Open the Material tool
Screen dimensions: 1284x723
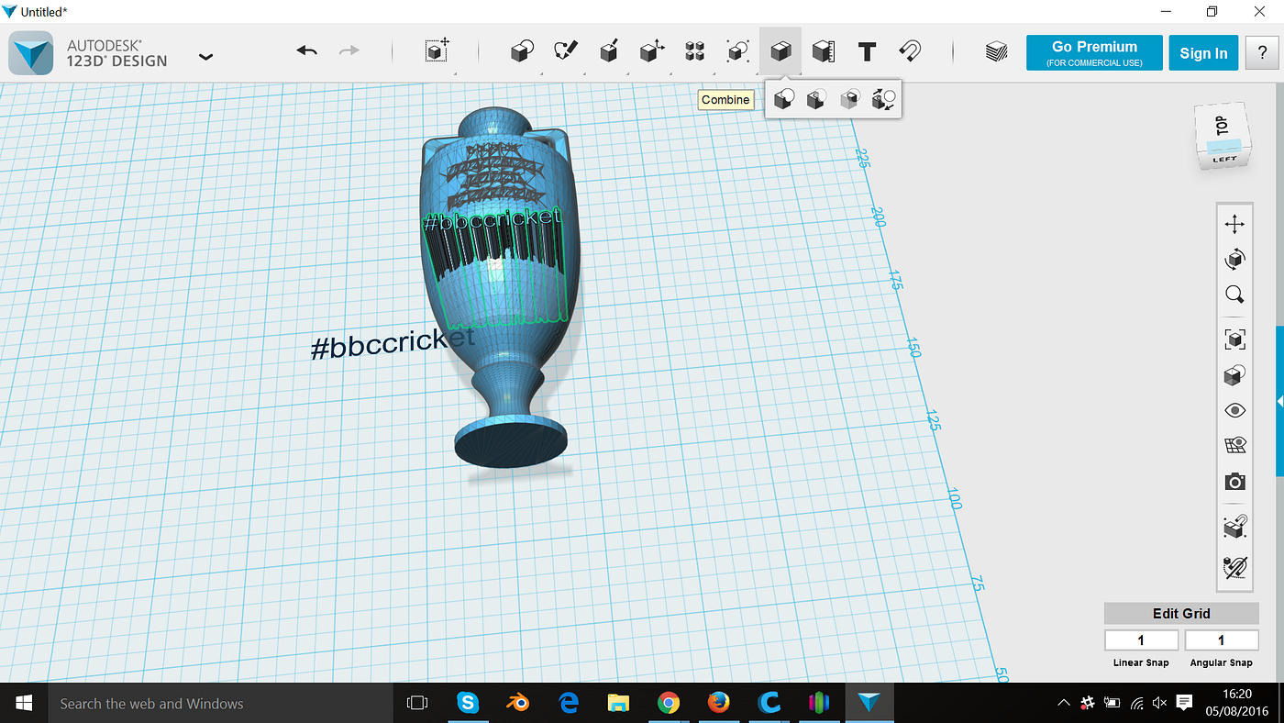tap(996, 52)
